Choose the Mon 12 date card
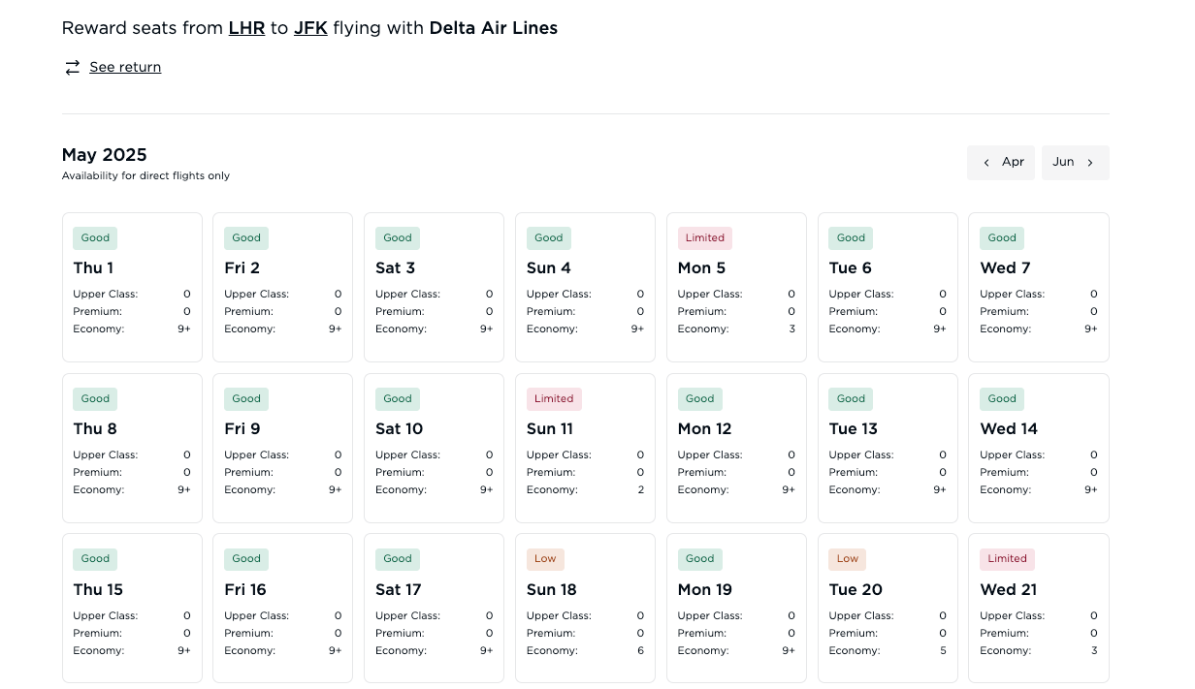The width and height of the screenshot is (1195, 689). [x=736, y=448]
